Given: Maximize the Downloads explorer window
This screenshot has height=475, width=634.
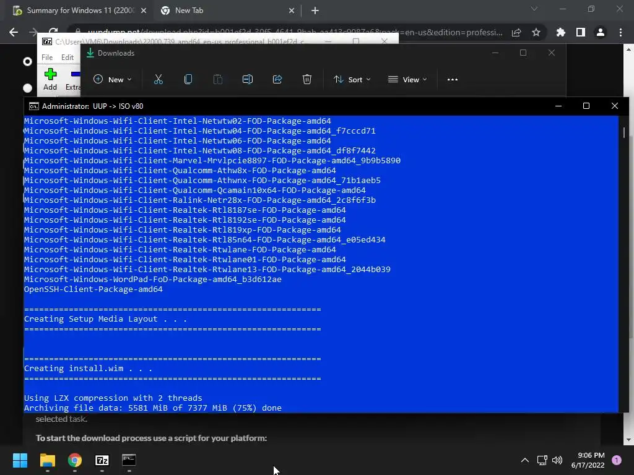Looking at the screenshot, I should click(523, 53).
